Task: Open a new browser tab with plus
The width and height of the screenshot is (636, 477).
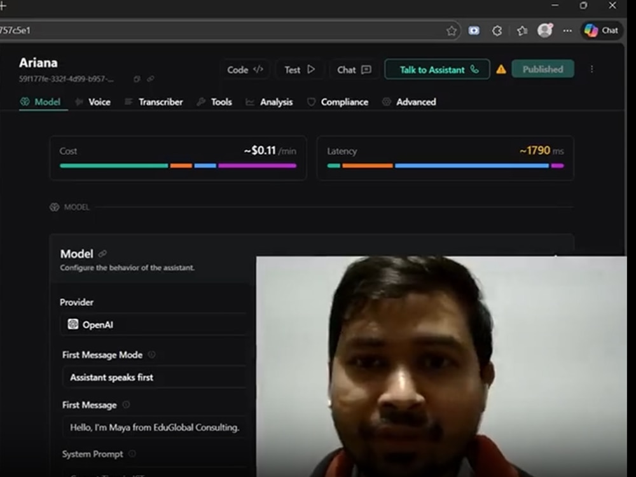Action: [3, 6]
